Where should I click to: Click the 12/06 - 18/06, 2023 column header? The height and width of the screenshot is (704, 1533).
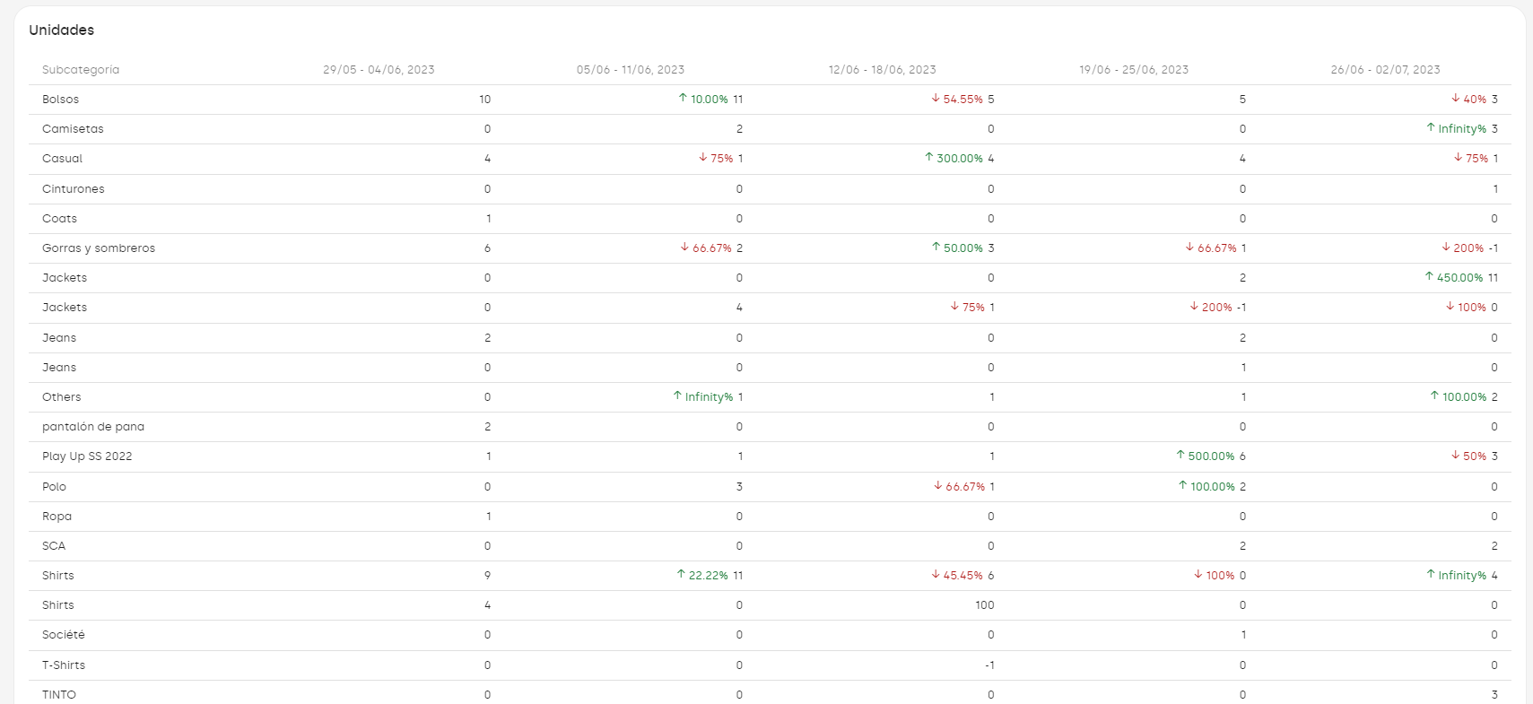[882, 70]
